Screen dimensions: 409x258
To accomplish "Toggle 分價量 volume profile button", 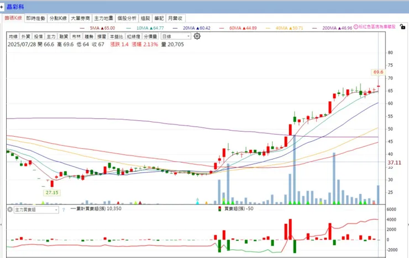I will click(x=150, y=36).
